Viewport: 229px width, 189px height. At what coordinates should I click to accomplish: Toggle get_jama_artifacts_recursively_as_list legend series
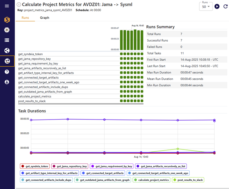161,166
